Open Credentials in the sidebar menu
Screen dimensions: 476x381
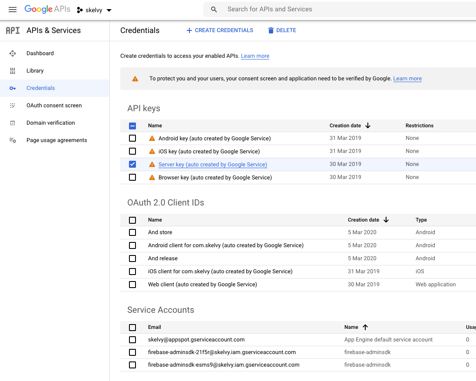[x=40, y=88]
